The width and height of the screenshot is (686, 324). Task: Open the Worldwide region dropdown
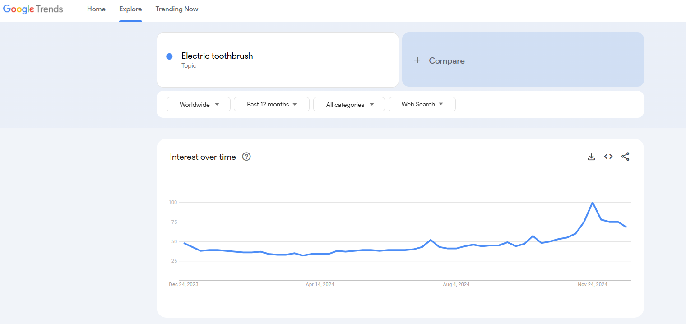(x=199, y=104)
